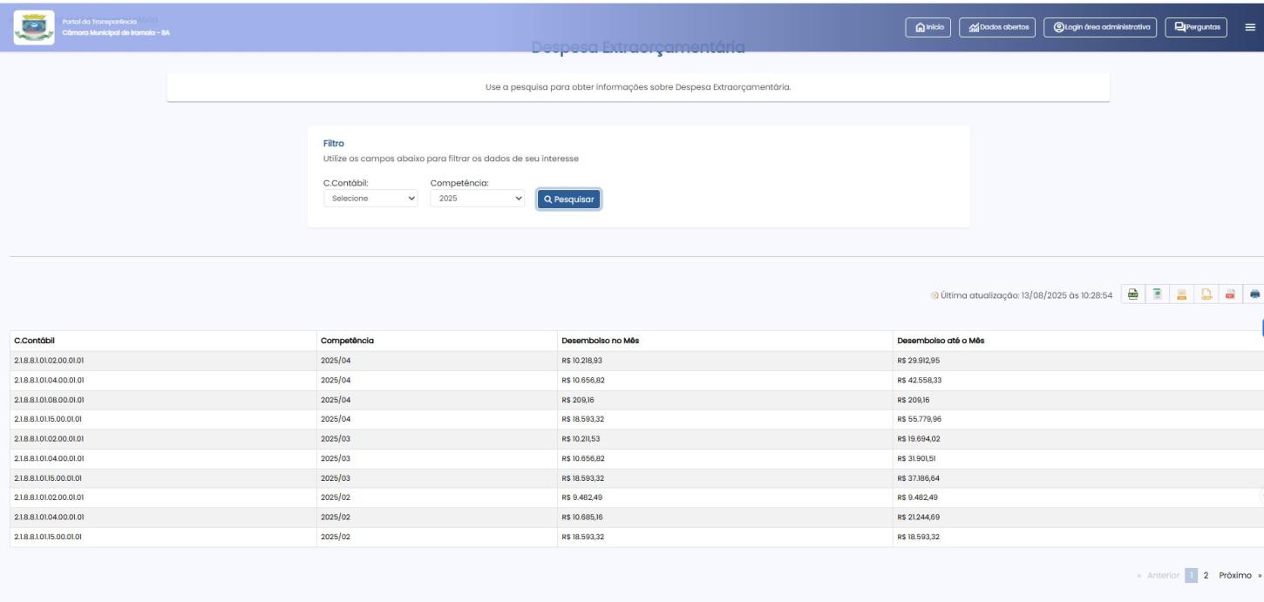Open the C.Contábil dropdown
Screen dimensions: 1264x602
click(x=371, y=199)
